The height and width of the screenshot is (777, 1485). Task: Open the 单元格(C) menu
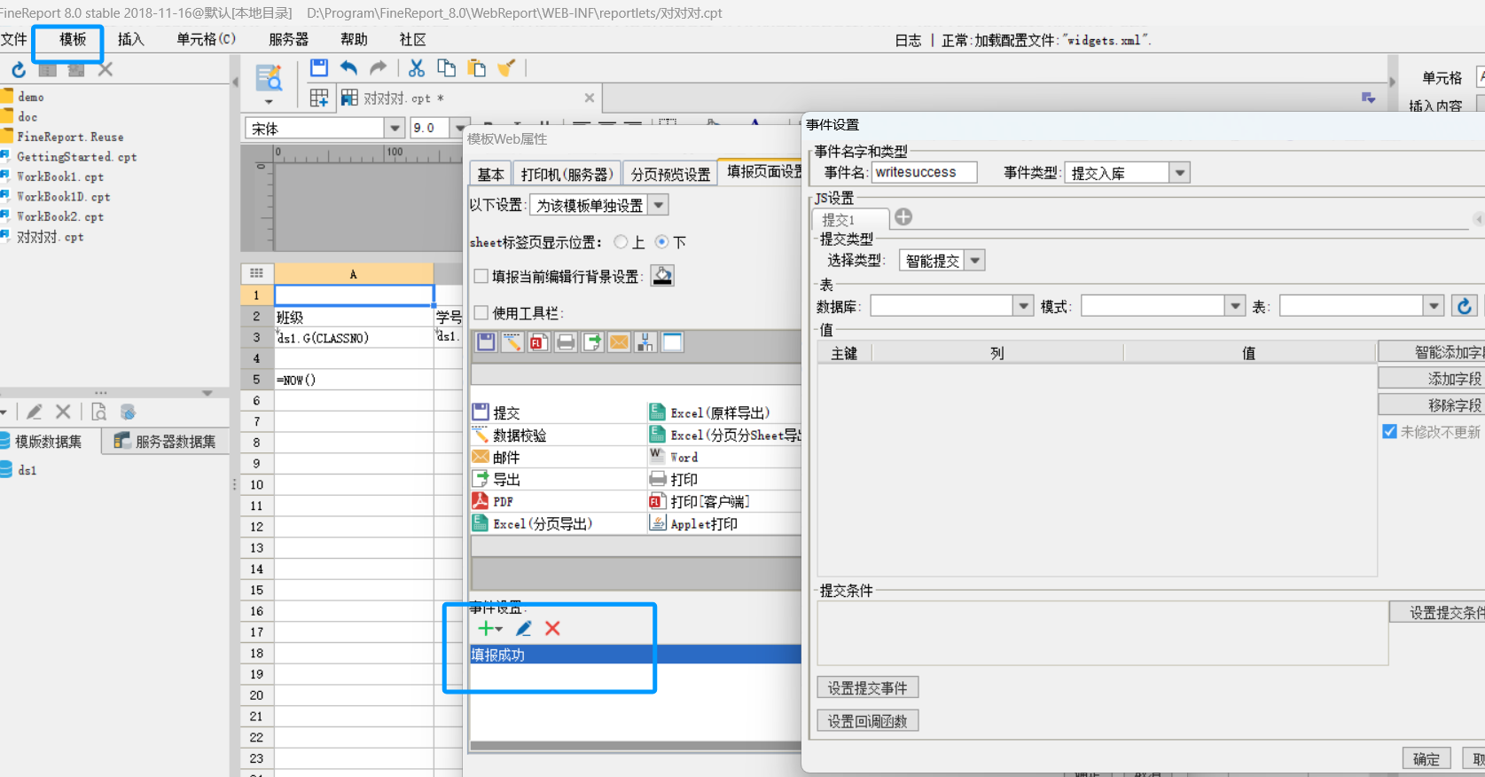coord(206,39)
